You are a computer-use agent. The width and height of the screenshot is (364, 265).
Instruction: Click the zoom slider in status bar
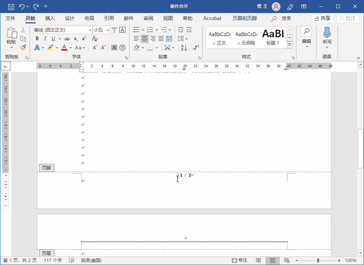(318, 261)
